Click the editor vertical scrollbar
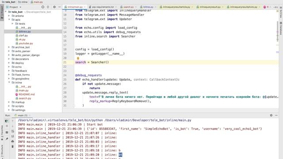The width and height of the screenshot is (283, 159). click(x=277, y=31)
